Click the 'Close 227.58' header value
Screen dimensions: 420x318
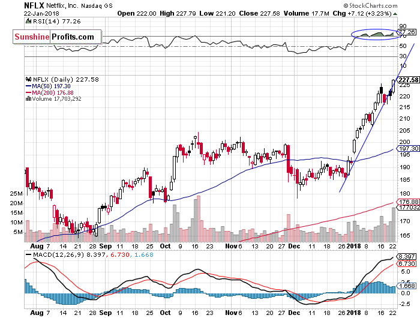coord(260,13)
